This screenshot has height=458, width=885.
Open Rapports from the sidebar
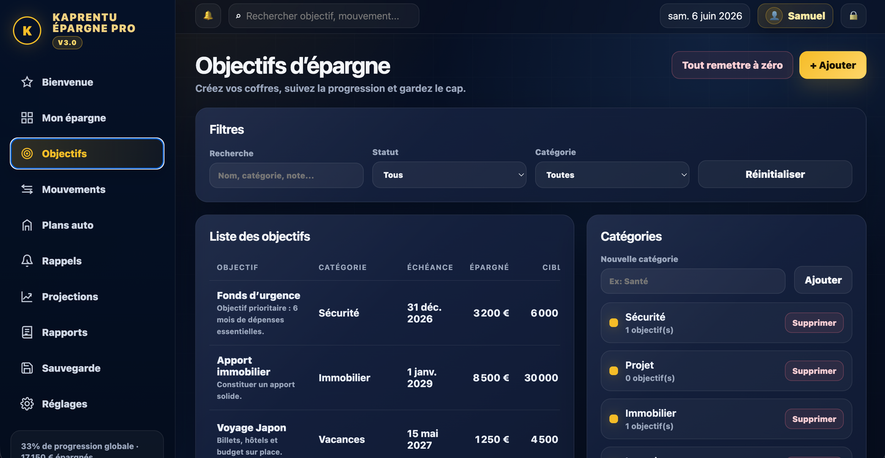(87, 332)
